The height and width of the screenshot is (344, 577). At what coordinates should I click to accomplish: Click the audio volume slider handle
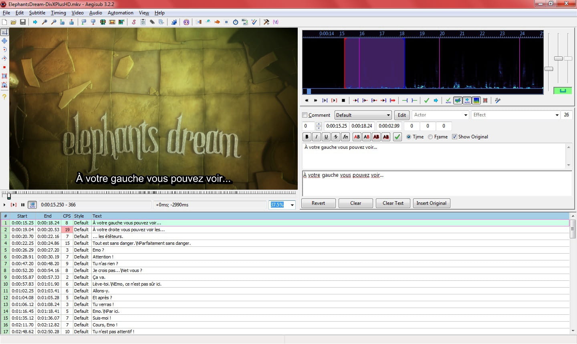(568, 58)
